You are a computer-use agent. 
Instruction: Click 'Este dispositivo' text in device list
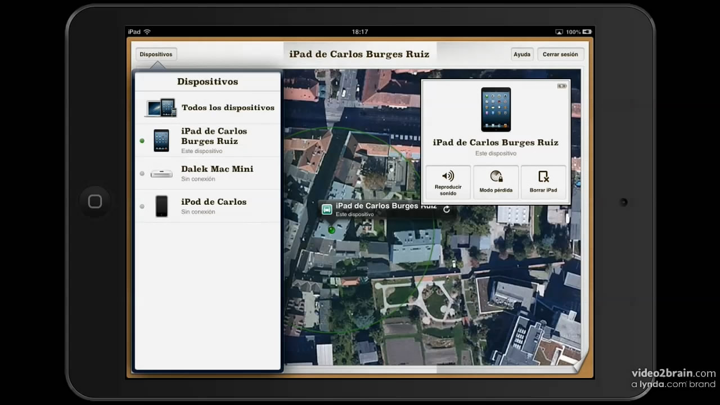coord(202,151)
